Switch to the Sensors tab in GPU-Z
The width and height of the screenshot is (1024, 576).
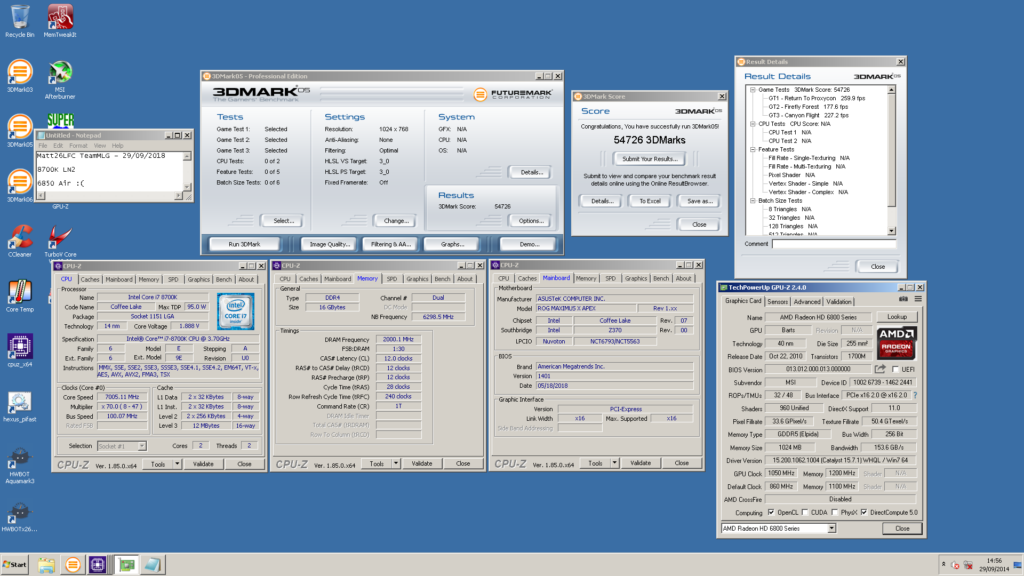(x=777, y=302)
